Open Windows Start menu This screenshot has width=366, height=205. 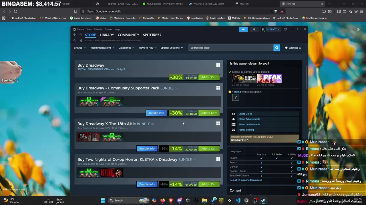tap(103, 200)
